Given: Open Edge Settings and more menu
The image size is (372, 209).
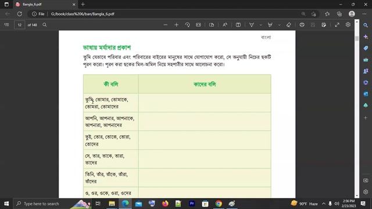Looking at the screenshot, I should point(364,14).
